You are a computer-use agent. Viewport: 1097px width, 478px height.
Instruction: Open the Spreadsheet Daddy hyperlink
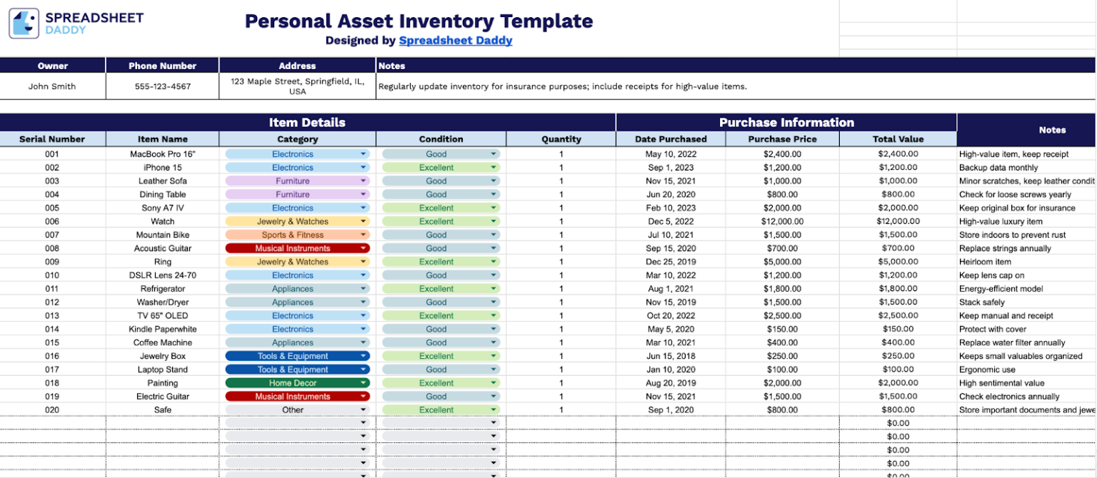pyautogui.click(x=455, y=40)
